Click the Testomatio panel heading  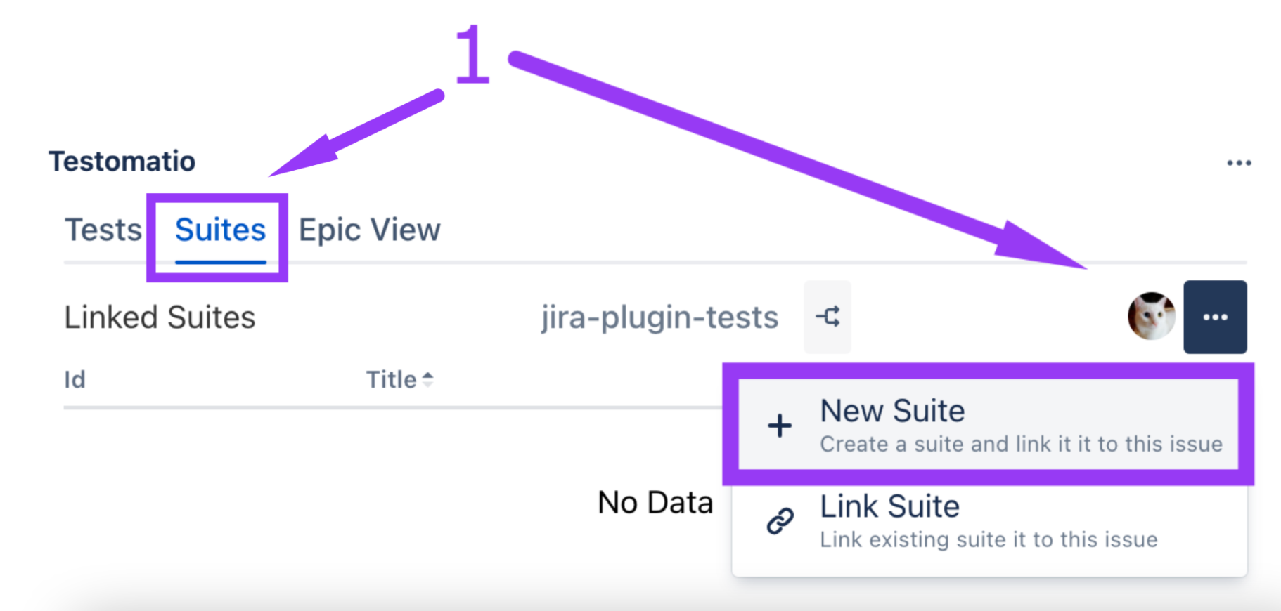pyautogui.click(x=122, y=162)
